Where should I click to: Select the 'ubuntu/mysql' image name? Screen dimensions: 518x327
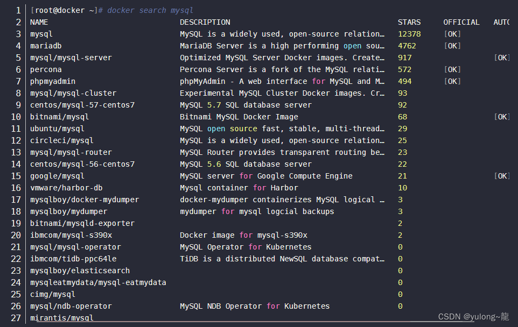point(57,129)
